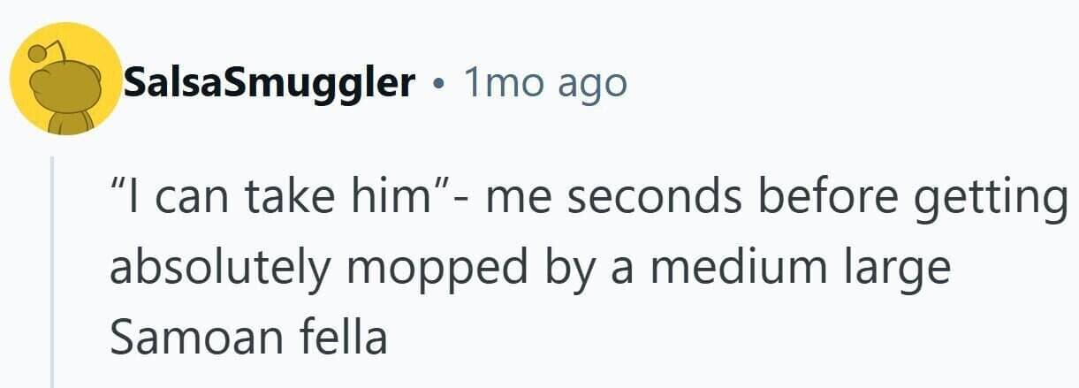Click the word "absolutely" in the comment
The height and width of the screenshot is (388, 1079).
tap(222, 268)
